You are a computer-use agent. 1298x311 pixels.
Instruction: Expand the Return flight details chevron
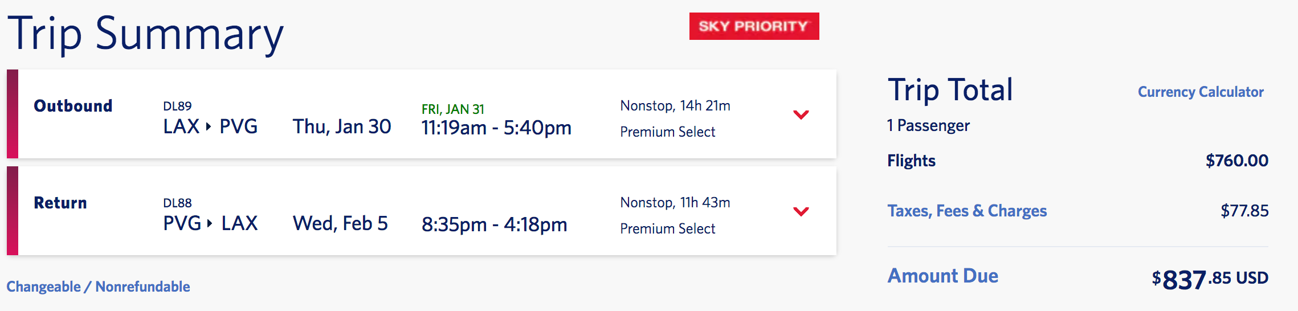(801, 211)
